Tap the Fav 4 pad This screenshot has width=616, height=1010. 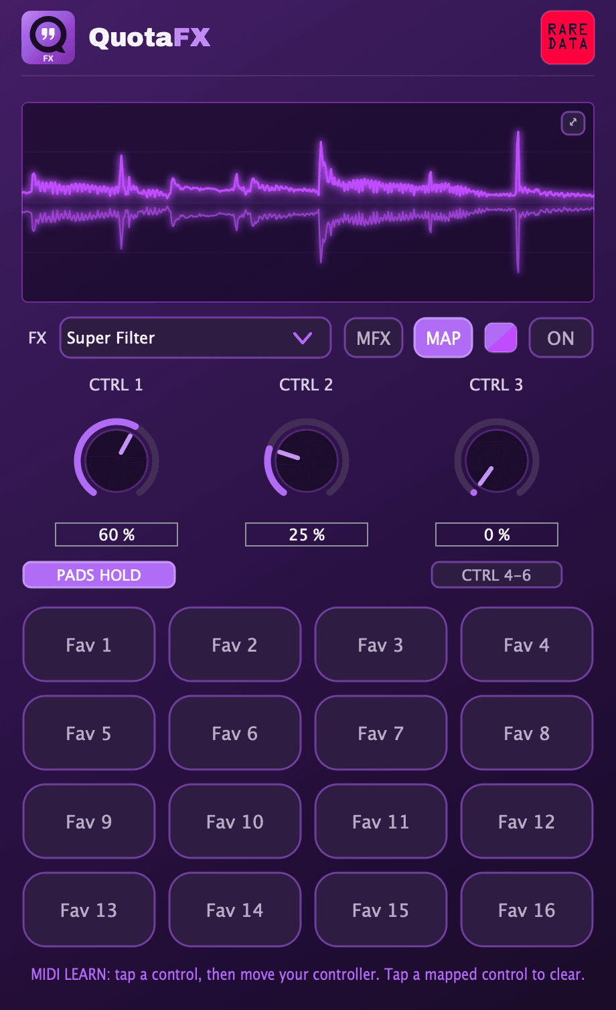click(527, 644)
